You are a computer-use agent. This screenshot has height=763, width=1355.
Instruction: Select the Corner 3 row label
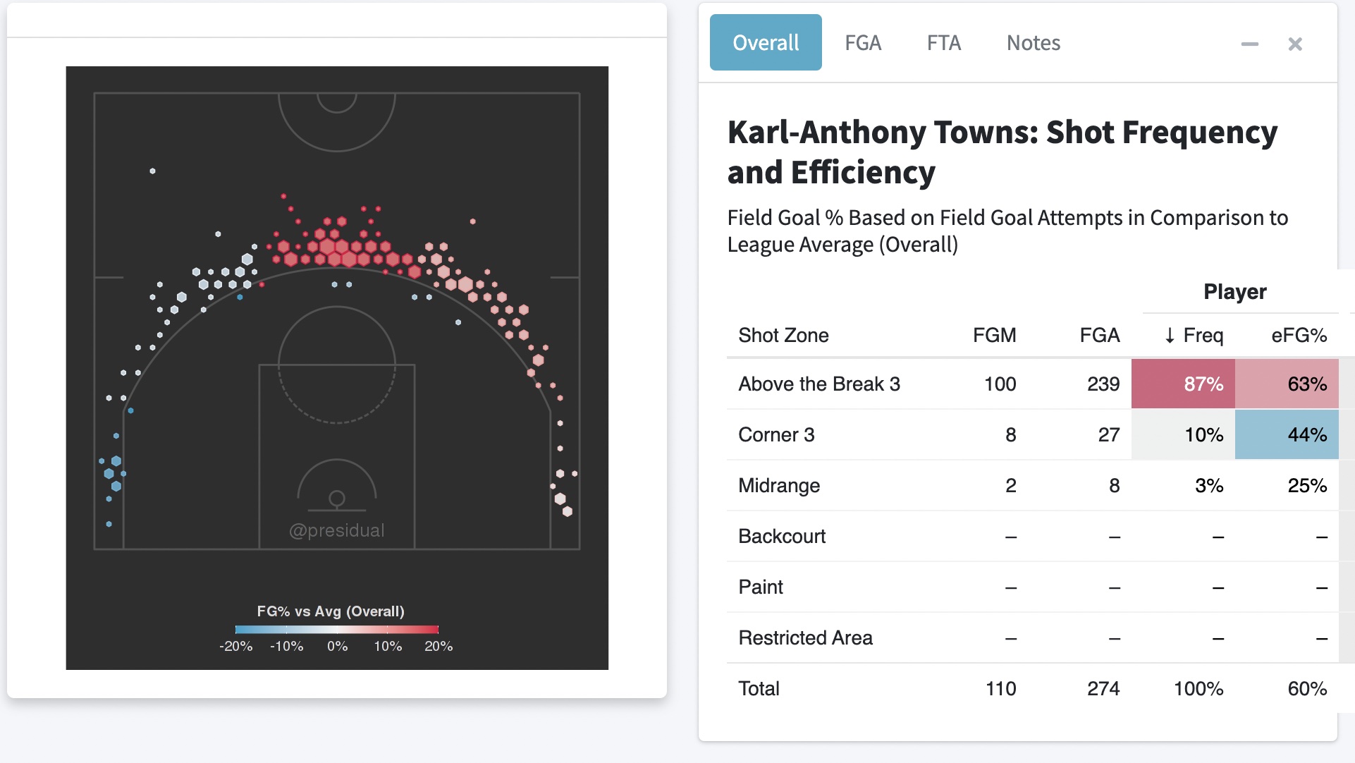[776, 434]
